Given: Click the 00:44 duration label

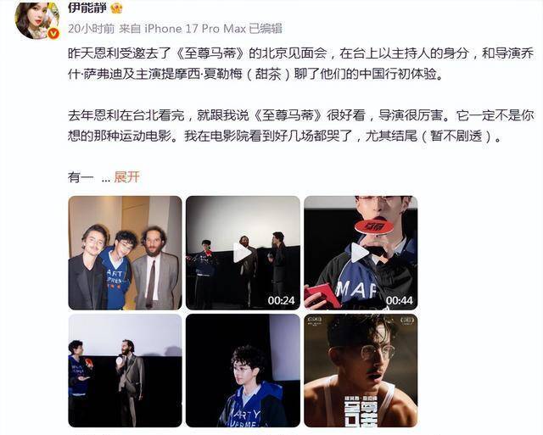Looking at the screenshot, I should [x=399, y=300].
